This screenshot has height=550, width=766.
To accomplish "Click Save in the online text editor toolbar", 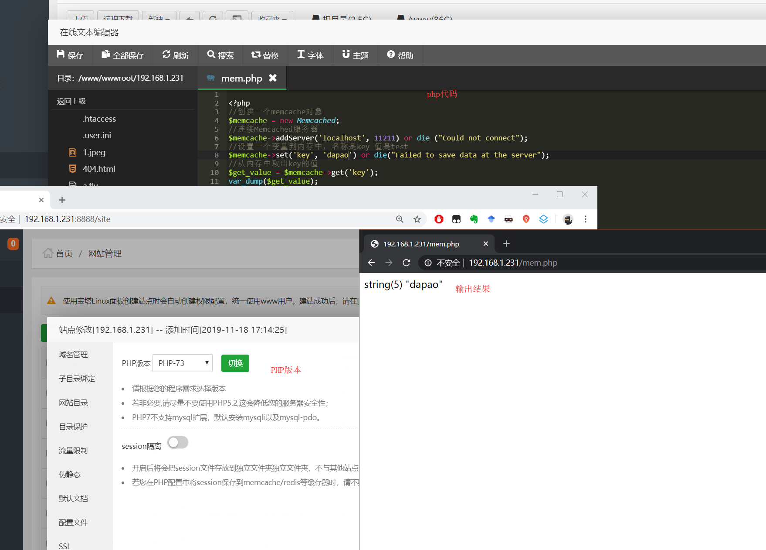I will pos(70,55).
